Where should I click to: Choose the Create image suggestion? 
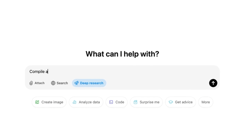coord(49,102)
